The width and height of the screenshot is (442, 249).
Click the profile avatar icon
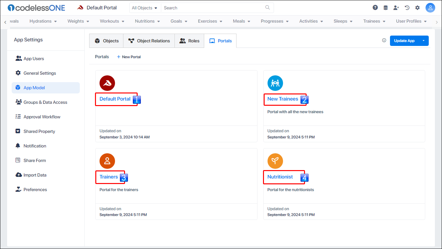(430, 7)
